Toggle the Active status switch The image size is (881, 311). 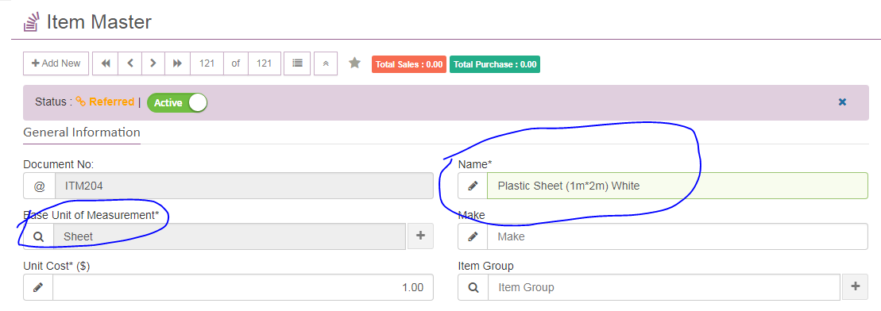click(177, 102)
